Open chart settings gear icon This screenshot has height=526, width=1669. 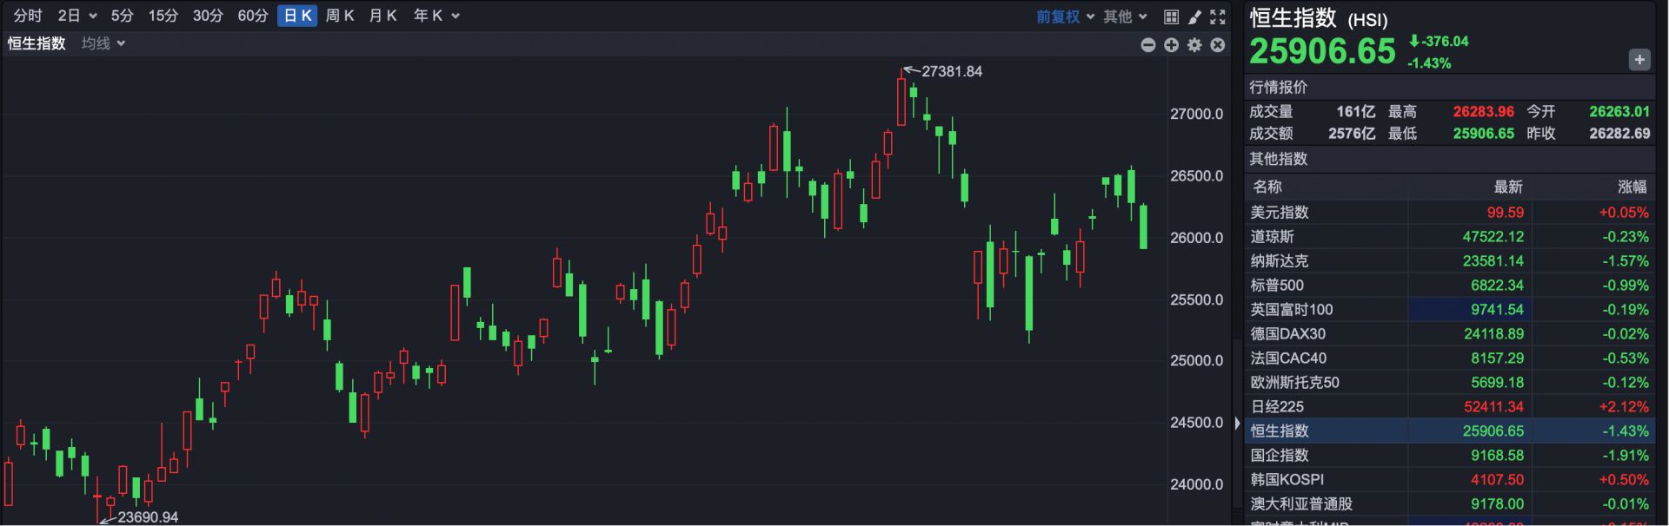tap(1194, 44)
